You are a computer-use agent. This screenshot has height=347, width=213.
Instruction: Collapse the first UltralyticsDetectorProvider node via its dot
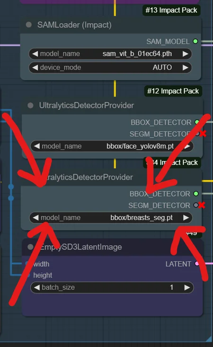click(30, 106)
